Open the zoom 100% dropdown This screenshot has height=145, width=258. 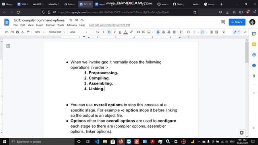(39, 32)
